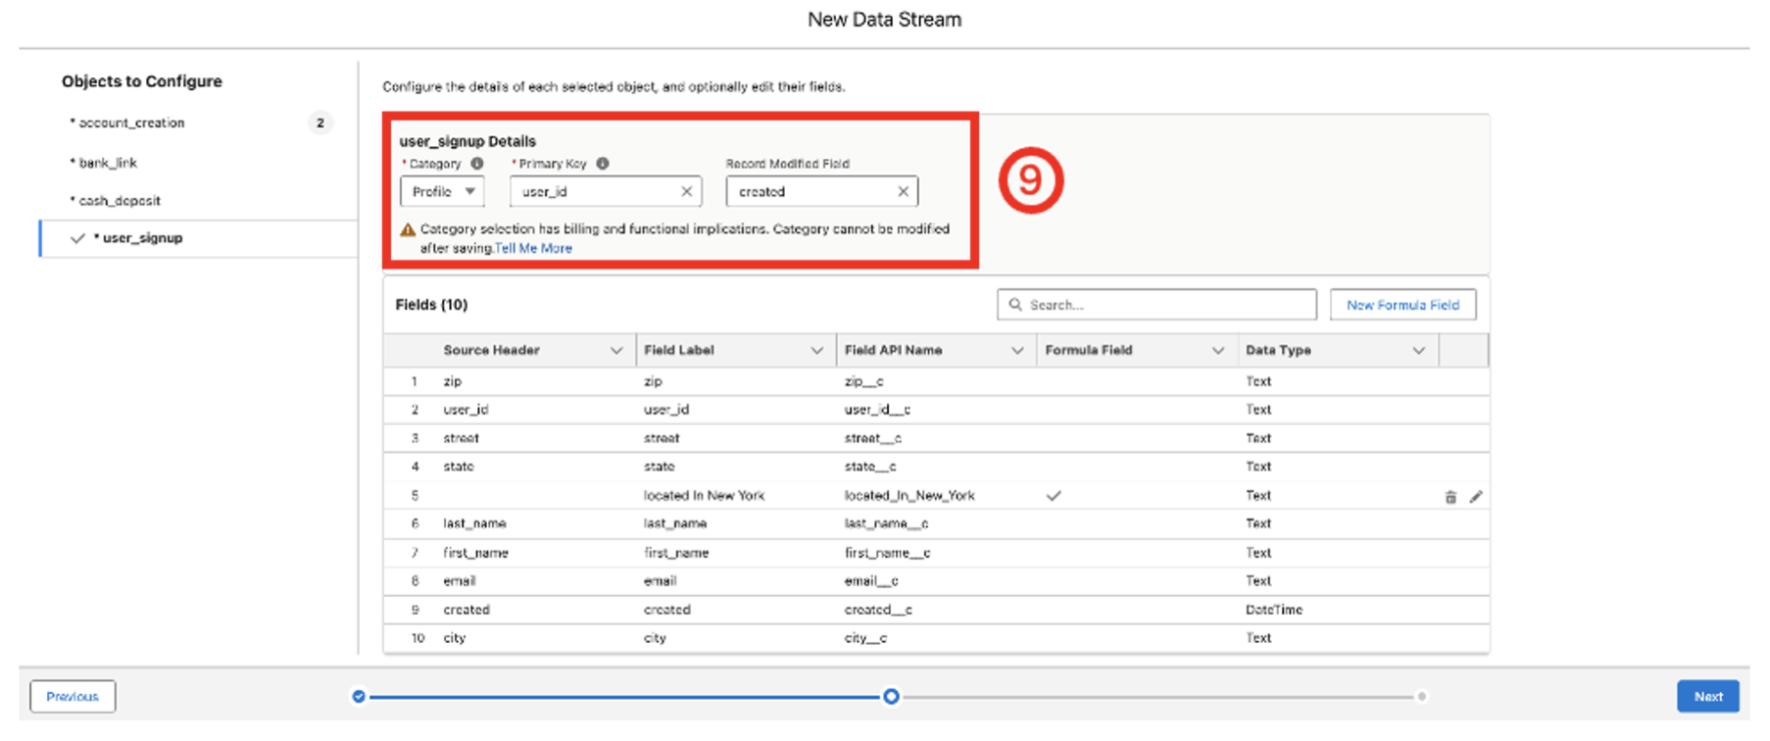Edit the located In New York formula field
This screenshot has width=1770, height=741.
pyautogui.click(x=1476, y=497)
